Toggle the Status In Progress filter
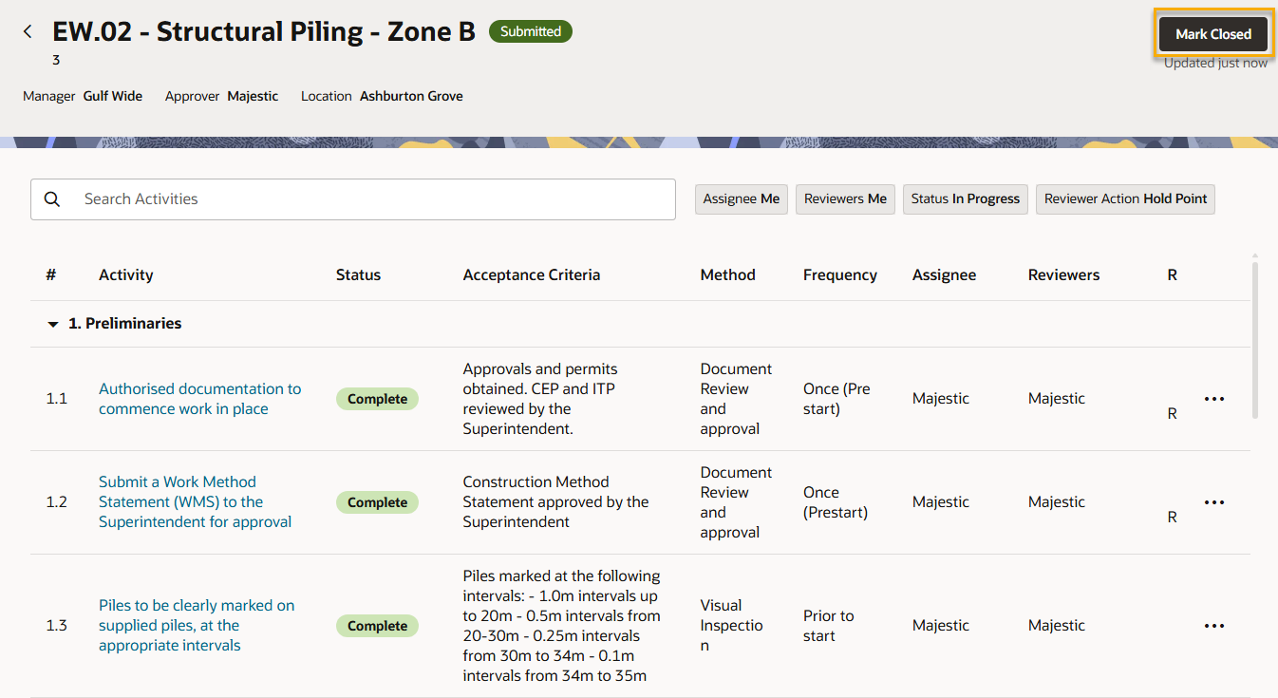1278x698 pixels. tap(965, 199)
